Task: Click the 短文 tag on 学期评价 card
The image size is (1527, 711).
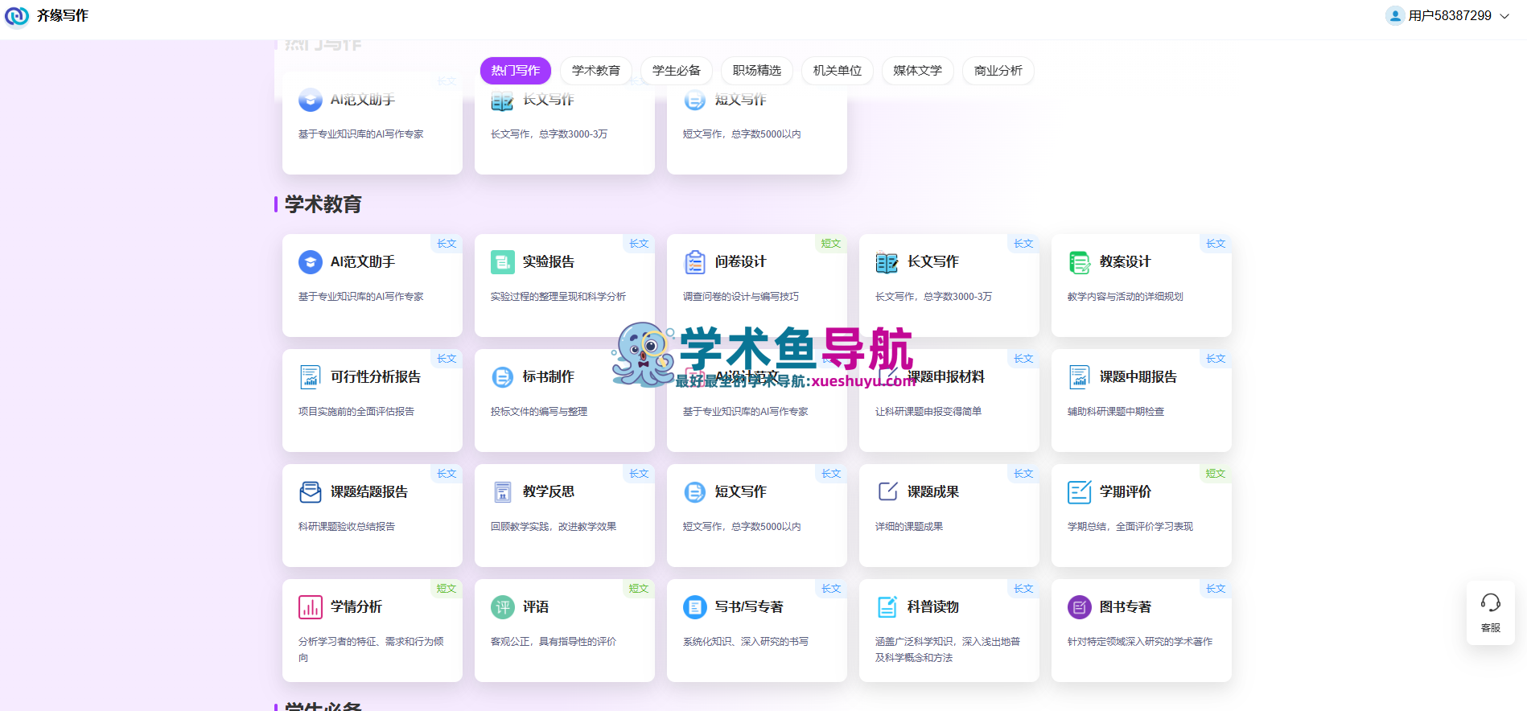Action: [x=1216, y=474]
